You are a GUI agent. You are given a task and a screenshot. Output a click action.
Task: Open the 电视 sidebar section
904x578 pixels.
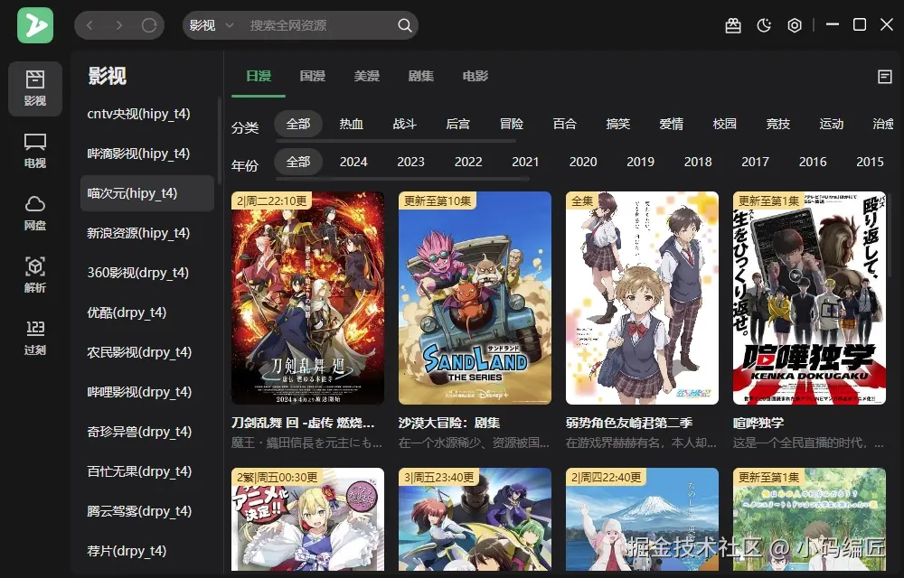pos(35,151)
